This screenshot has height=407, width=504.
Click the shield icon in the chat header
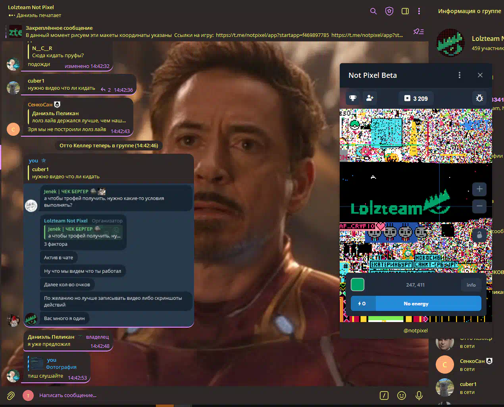389,11
